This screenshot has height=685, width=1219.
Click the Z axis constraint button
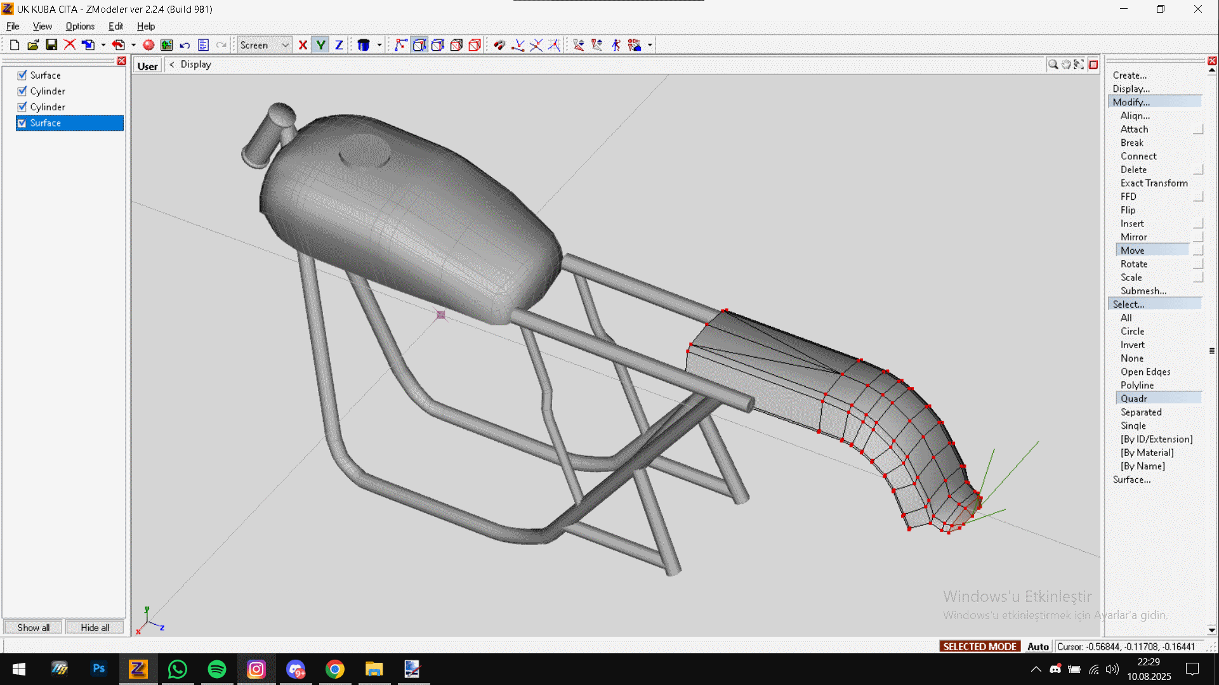(339, 45)
